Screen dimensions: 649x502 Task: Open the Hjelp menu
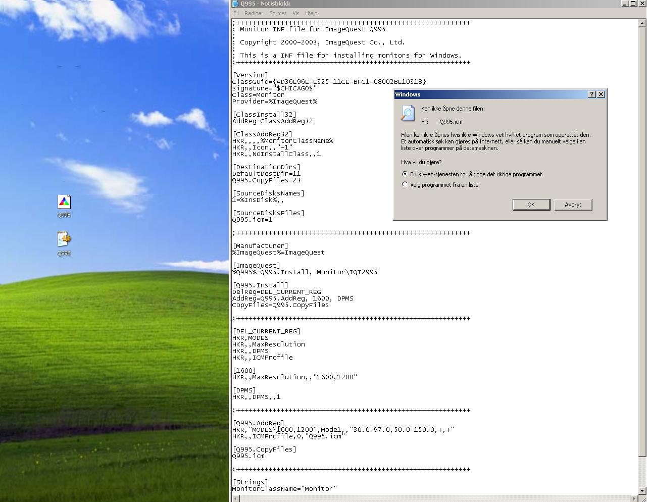(311, 13)
